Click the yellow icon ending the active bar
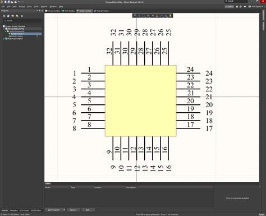The image size is (266, 216). [170, 16]
